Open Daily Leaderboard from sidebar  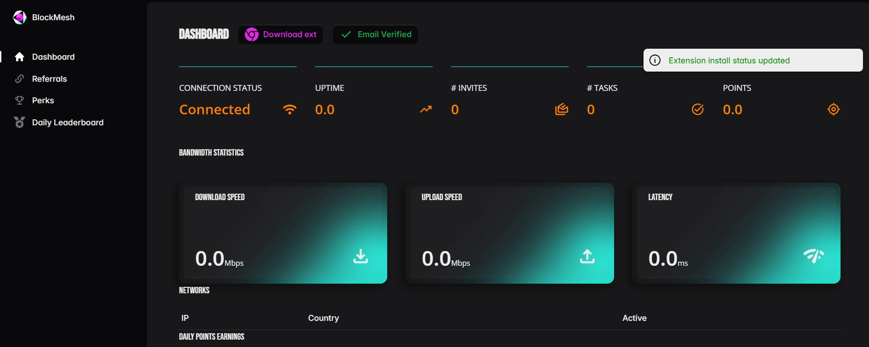tap(68, 123)
